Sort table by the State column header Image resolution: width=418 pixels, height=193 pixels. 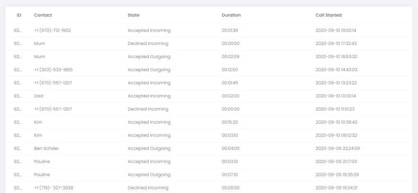tap(133, 15)
